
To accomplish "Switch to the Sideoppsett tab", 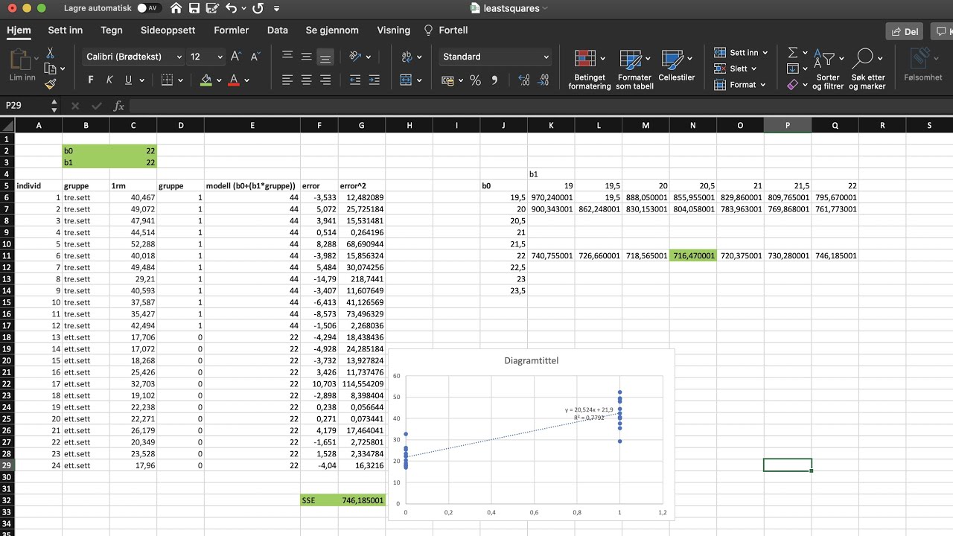I will coord(168,31).
